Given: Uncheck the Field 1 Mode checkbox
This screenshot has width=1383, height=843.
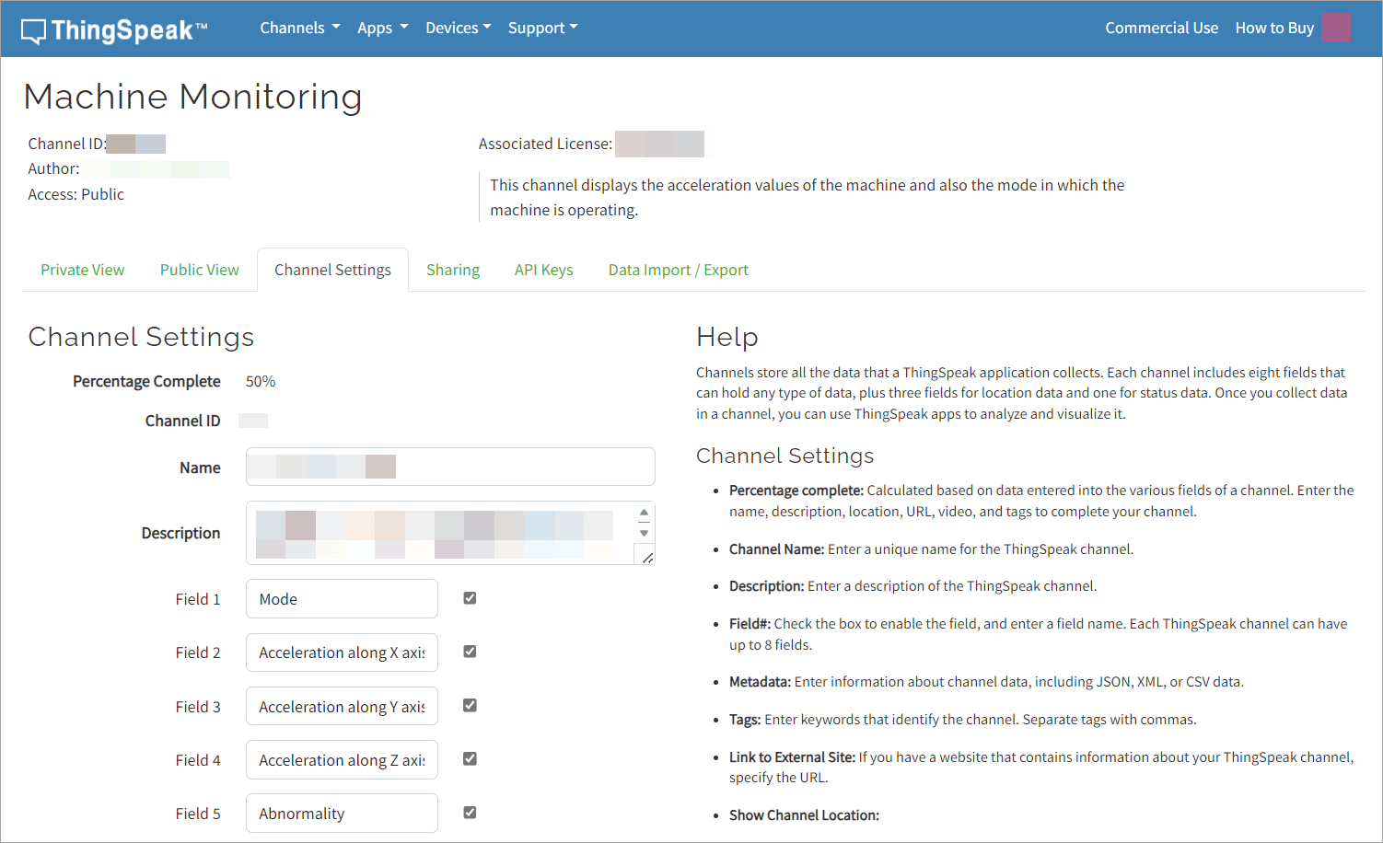Looking at the screenshot, I should [470, 598].
